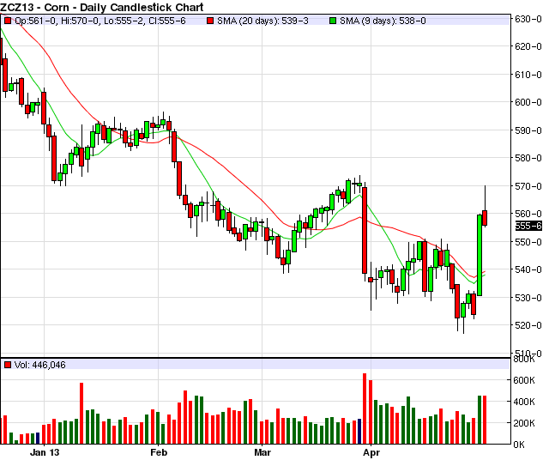Click the 590-0 price axis label

[528, 130]
